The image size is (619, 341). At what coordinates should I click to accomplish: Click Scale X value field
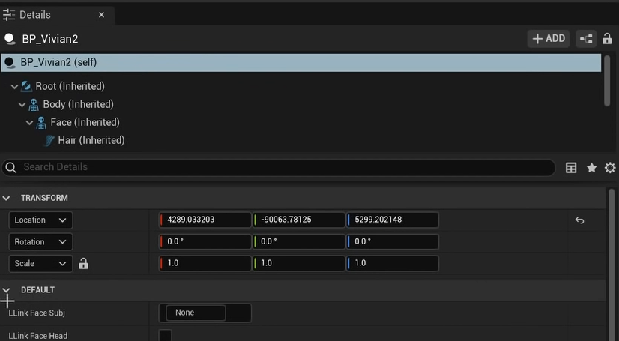[x=205, y=263]
